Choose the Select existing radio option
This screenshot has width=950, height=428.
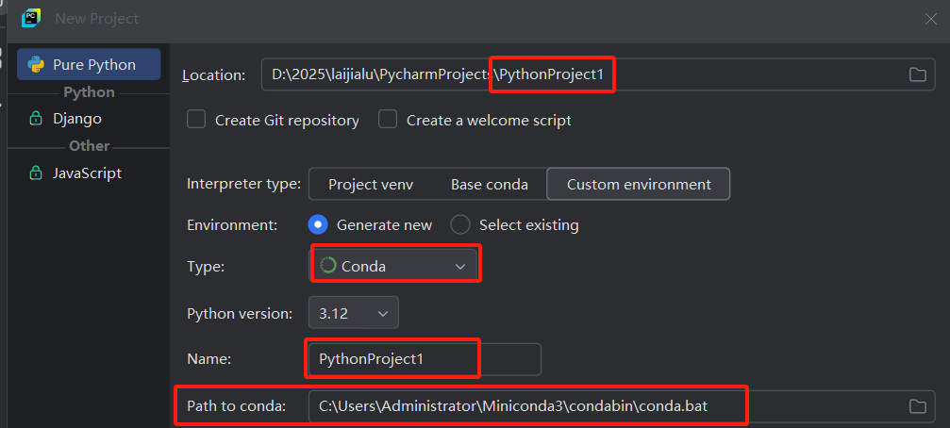point(460,225)
